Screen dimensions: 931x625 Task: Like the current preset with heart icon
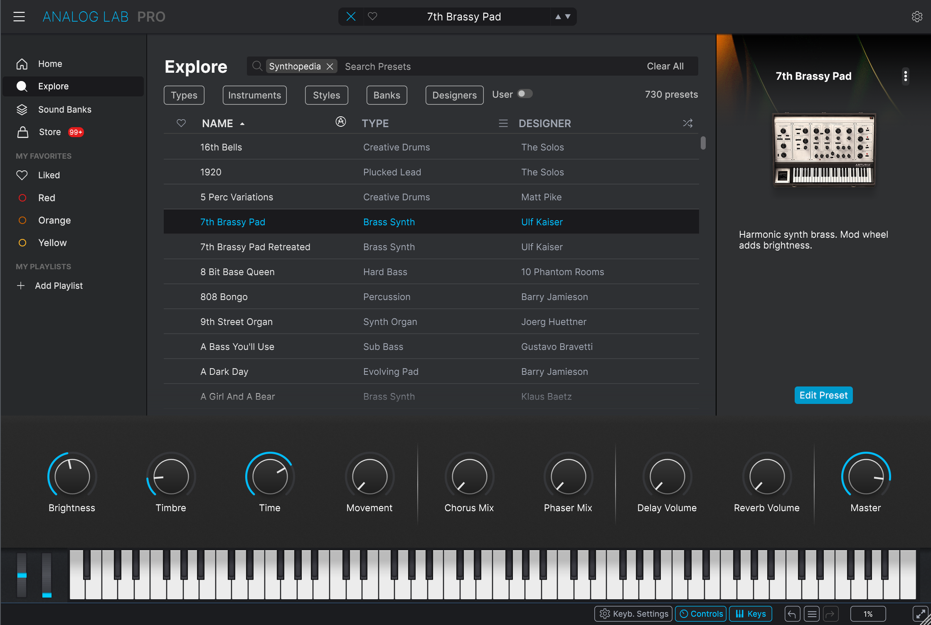click(x=372, y=17)
